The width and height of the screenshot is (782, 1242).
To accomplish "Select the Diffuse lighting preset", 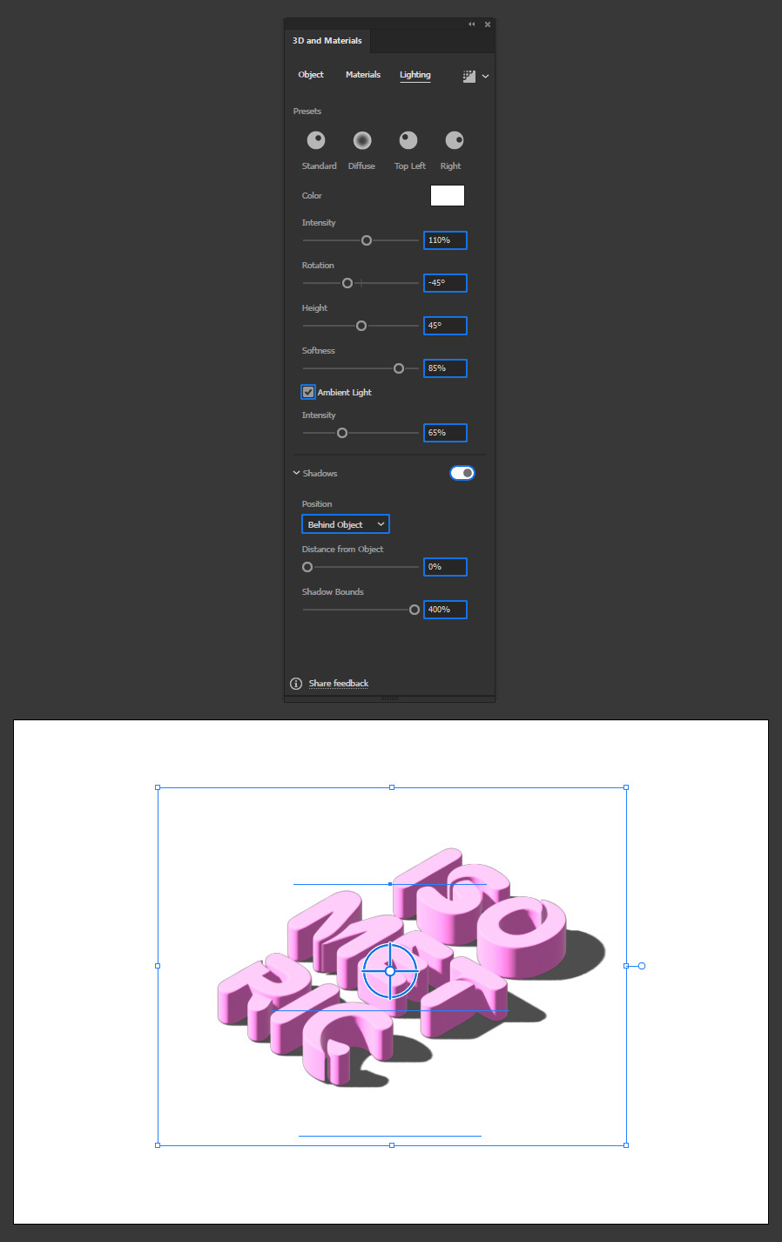I will click(362, 140).
